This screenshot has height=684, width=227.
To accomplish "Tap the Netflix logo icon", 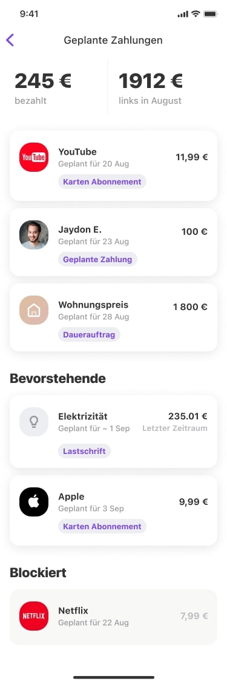I will [x=34, y=616].
